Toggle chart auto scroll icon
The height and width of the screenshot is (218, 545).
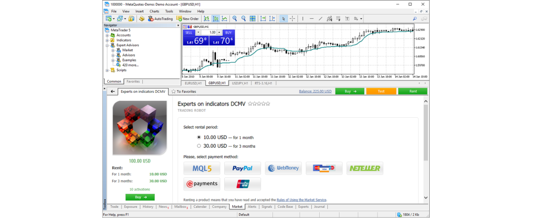click(263, 18)
